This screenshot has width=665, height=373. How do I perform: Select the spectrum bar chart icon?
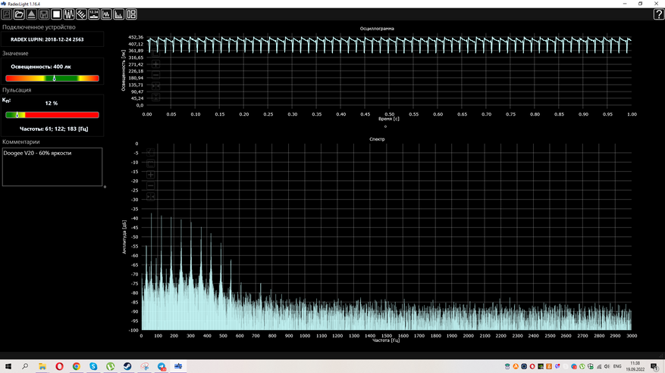[x=119, y=14]
